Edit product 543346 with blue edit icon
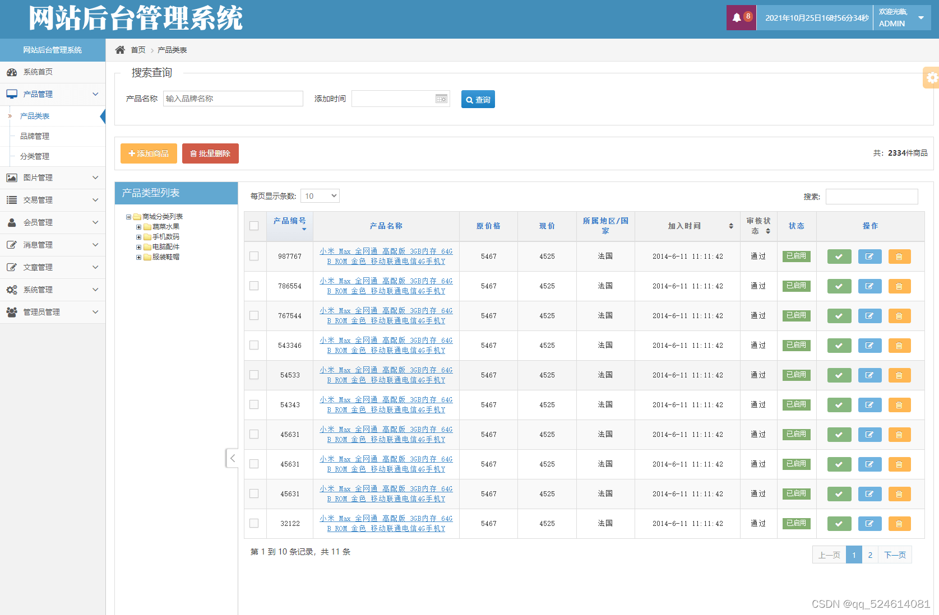The image size is (939, 615). 869,346
